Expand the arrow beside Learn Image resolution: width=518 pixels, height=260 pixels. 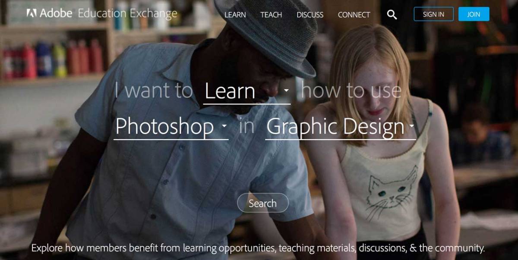click(286, 91)
